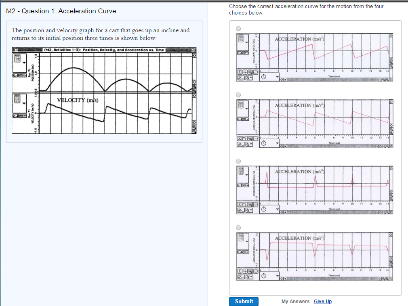Select the first acceleration curve radio button

coord(238,29)
